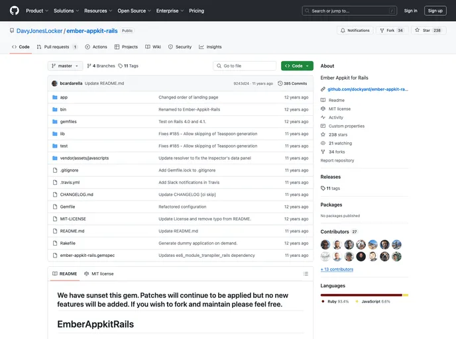Viewport: 456px width, 339px height.
Task: Expand the Open Source menu
Action: (134, 11)
